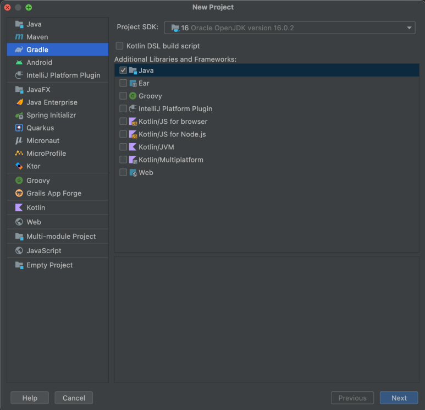Image resolution: width=425 pixels, height=410 pixels.
Task: Select Android project type label
Action: (x=39, y=62)
